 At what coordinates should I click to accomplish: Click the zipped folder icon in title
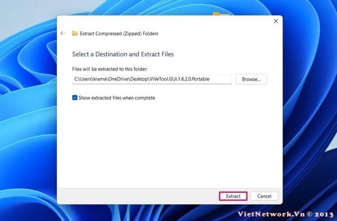pyautogui.click(x=75, y=34)
